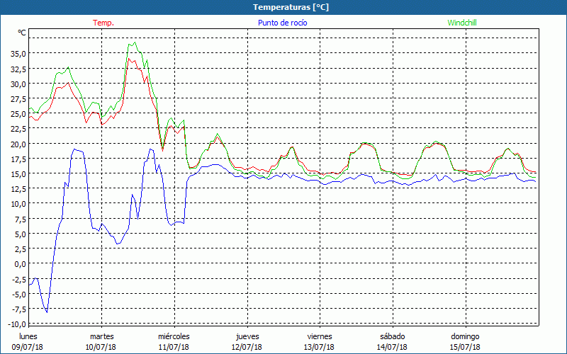The image size is (567, 354).
Task: Click the '12/07/18' date label
Action: tap(247, 348)
